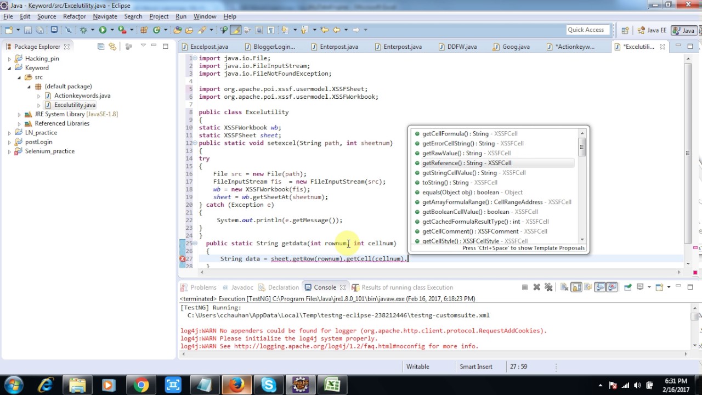Screen dimensions: 702x395
Task: Click the green Run button icon
Action: [103, 30]
